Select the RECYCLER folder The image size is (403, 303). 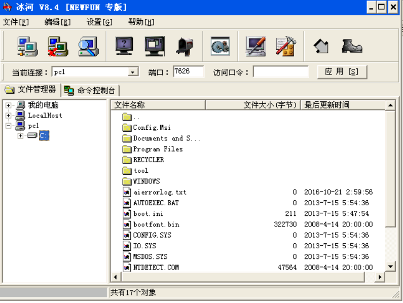click(x=143, y=160)
